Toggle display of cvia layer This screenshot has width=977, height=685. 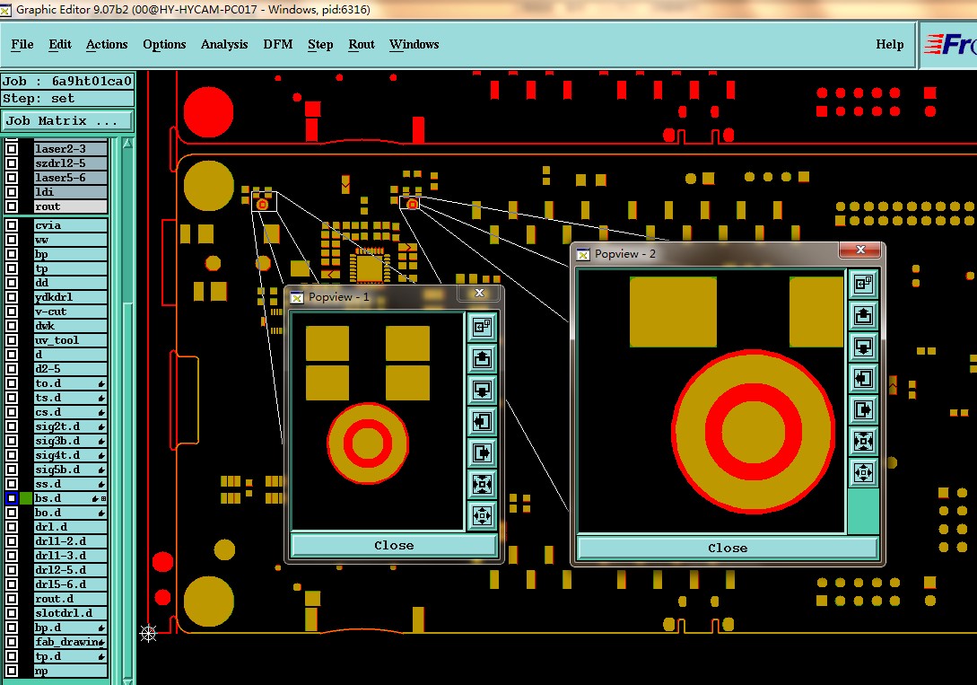12,225
